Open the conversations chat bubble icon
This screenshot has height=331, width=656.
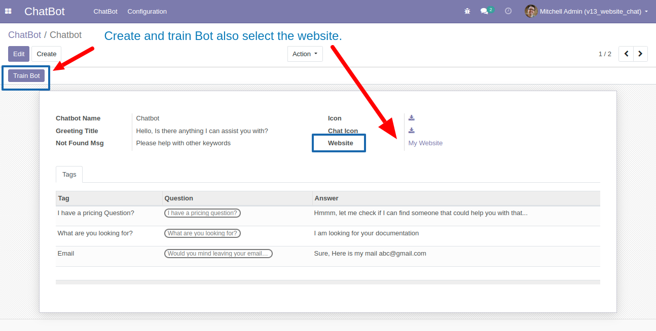(x=485, y=11)
